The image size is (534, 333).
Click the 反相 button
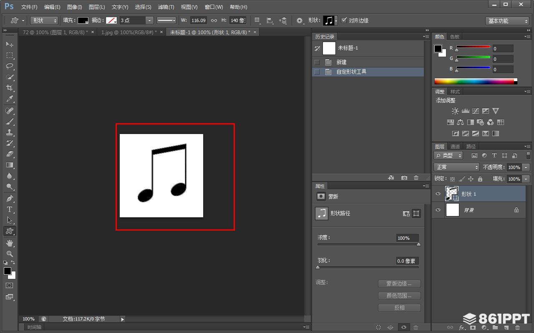[x=399, y=308]
